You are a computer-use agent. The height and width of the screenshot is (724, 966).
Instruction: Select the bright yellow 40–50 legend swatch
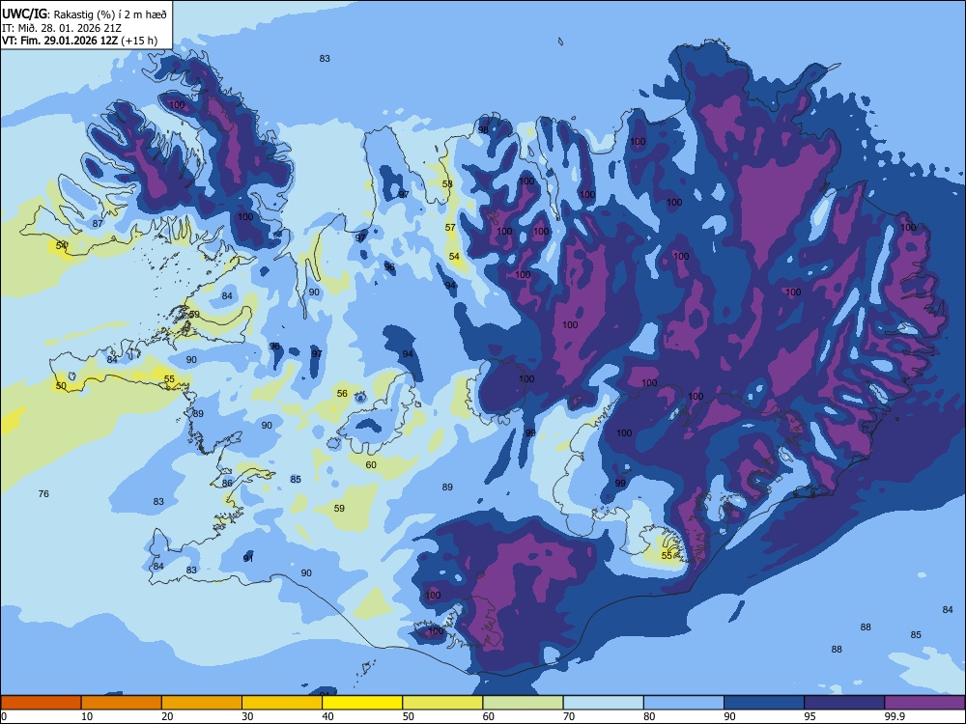click(362, 703)
